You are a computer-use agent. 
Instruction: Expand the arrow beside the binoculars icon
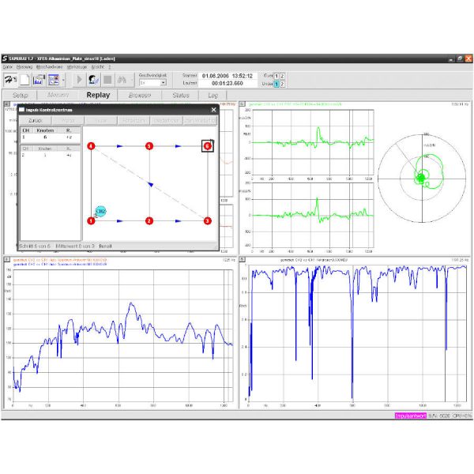pos(132,80)
